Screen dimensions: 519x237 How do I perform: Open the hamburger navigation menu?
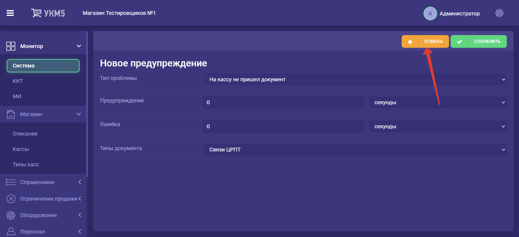click(x=10, y=13)
